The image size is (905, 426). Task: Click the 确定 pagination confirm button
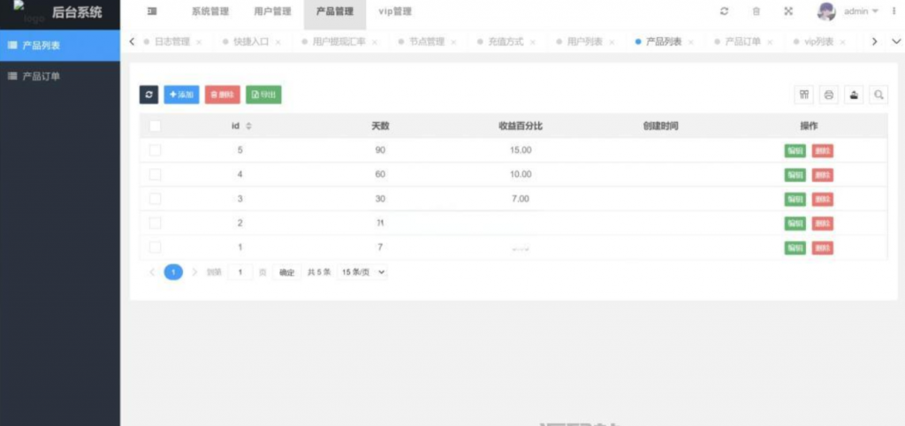point(287,272)
